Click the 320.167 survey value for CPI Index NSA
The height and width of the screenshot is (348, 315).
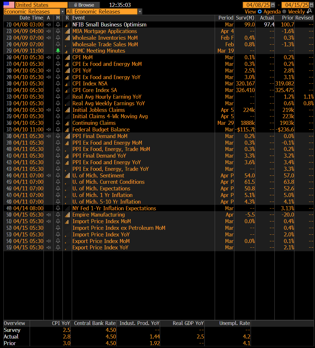(245, 84)
